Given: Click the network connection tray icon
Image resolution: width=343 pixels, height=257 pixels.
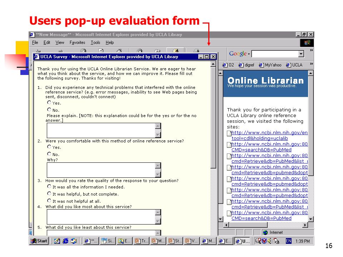Looking at the screenshot, I should (276, 241).
